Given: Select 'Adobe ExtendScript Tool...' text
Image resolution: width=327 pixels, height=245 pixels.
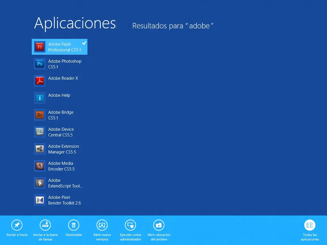Looking at the screenshot, I should click(65, 183).
